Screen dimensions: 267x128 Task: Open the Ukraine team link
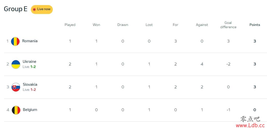[30, 62]
